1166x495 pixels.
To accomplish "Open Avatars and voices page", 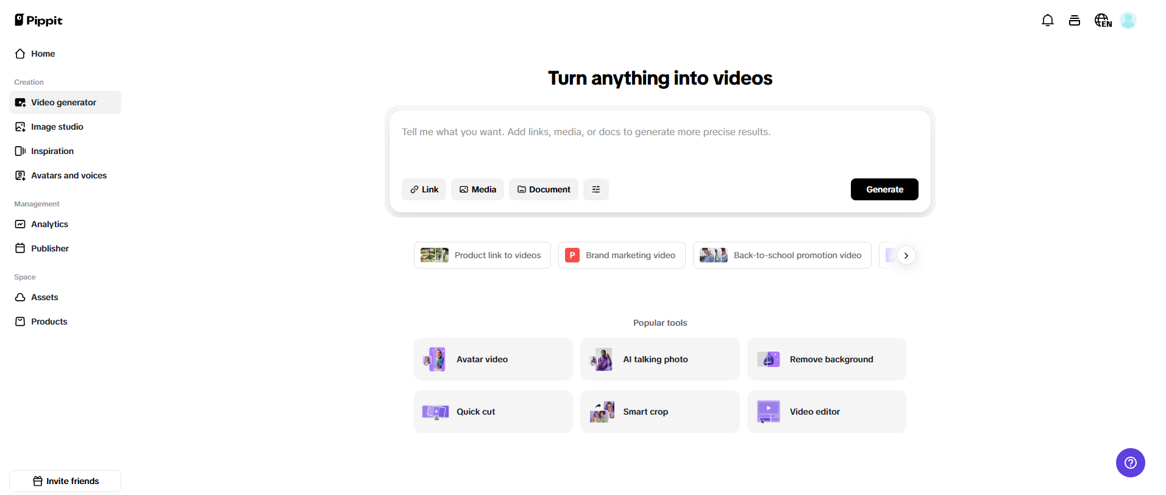I will pyautogui.click(x=65, y=175).
